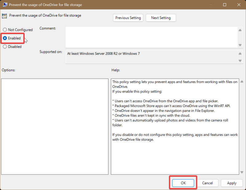Click the empty Options pane
Image resolution: width=246 pixels, height=190 pixels.
pyautogui.click(x=55, y=126)
